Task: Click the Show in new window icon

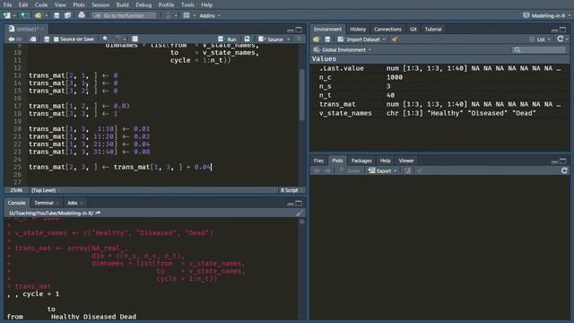Action: (32, 39)
